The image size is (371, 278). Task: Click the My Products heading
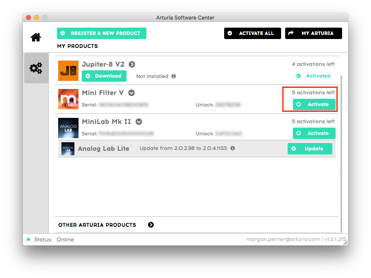point(77,46)
